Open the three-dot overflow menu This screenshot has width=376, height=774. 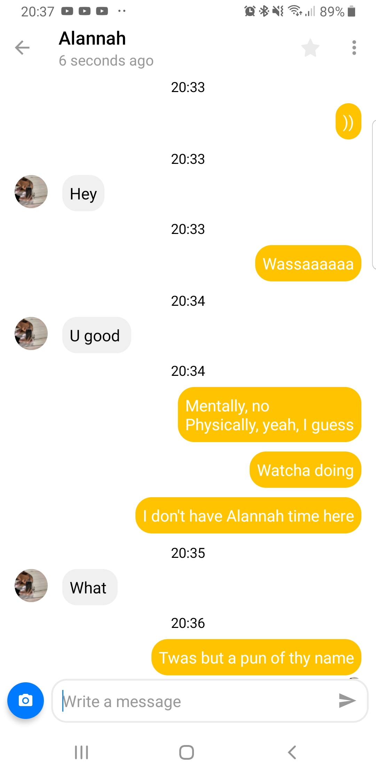354,48
